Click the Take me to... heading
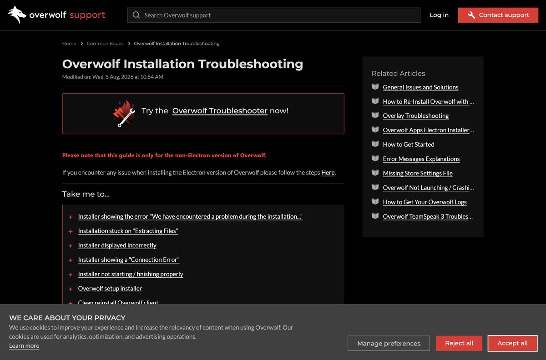This screenshot has width=546, height=360. click(86, 194)
